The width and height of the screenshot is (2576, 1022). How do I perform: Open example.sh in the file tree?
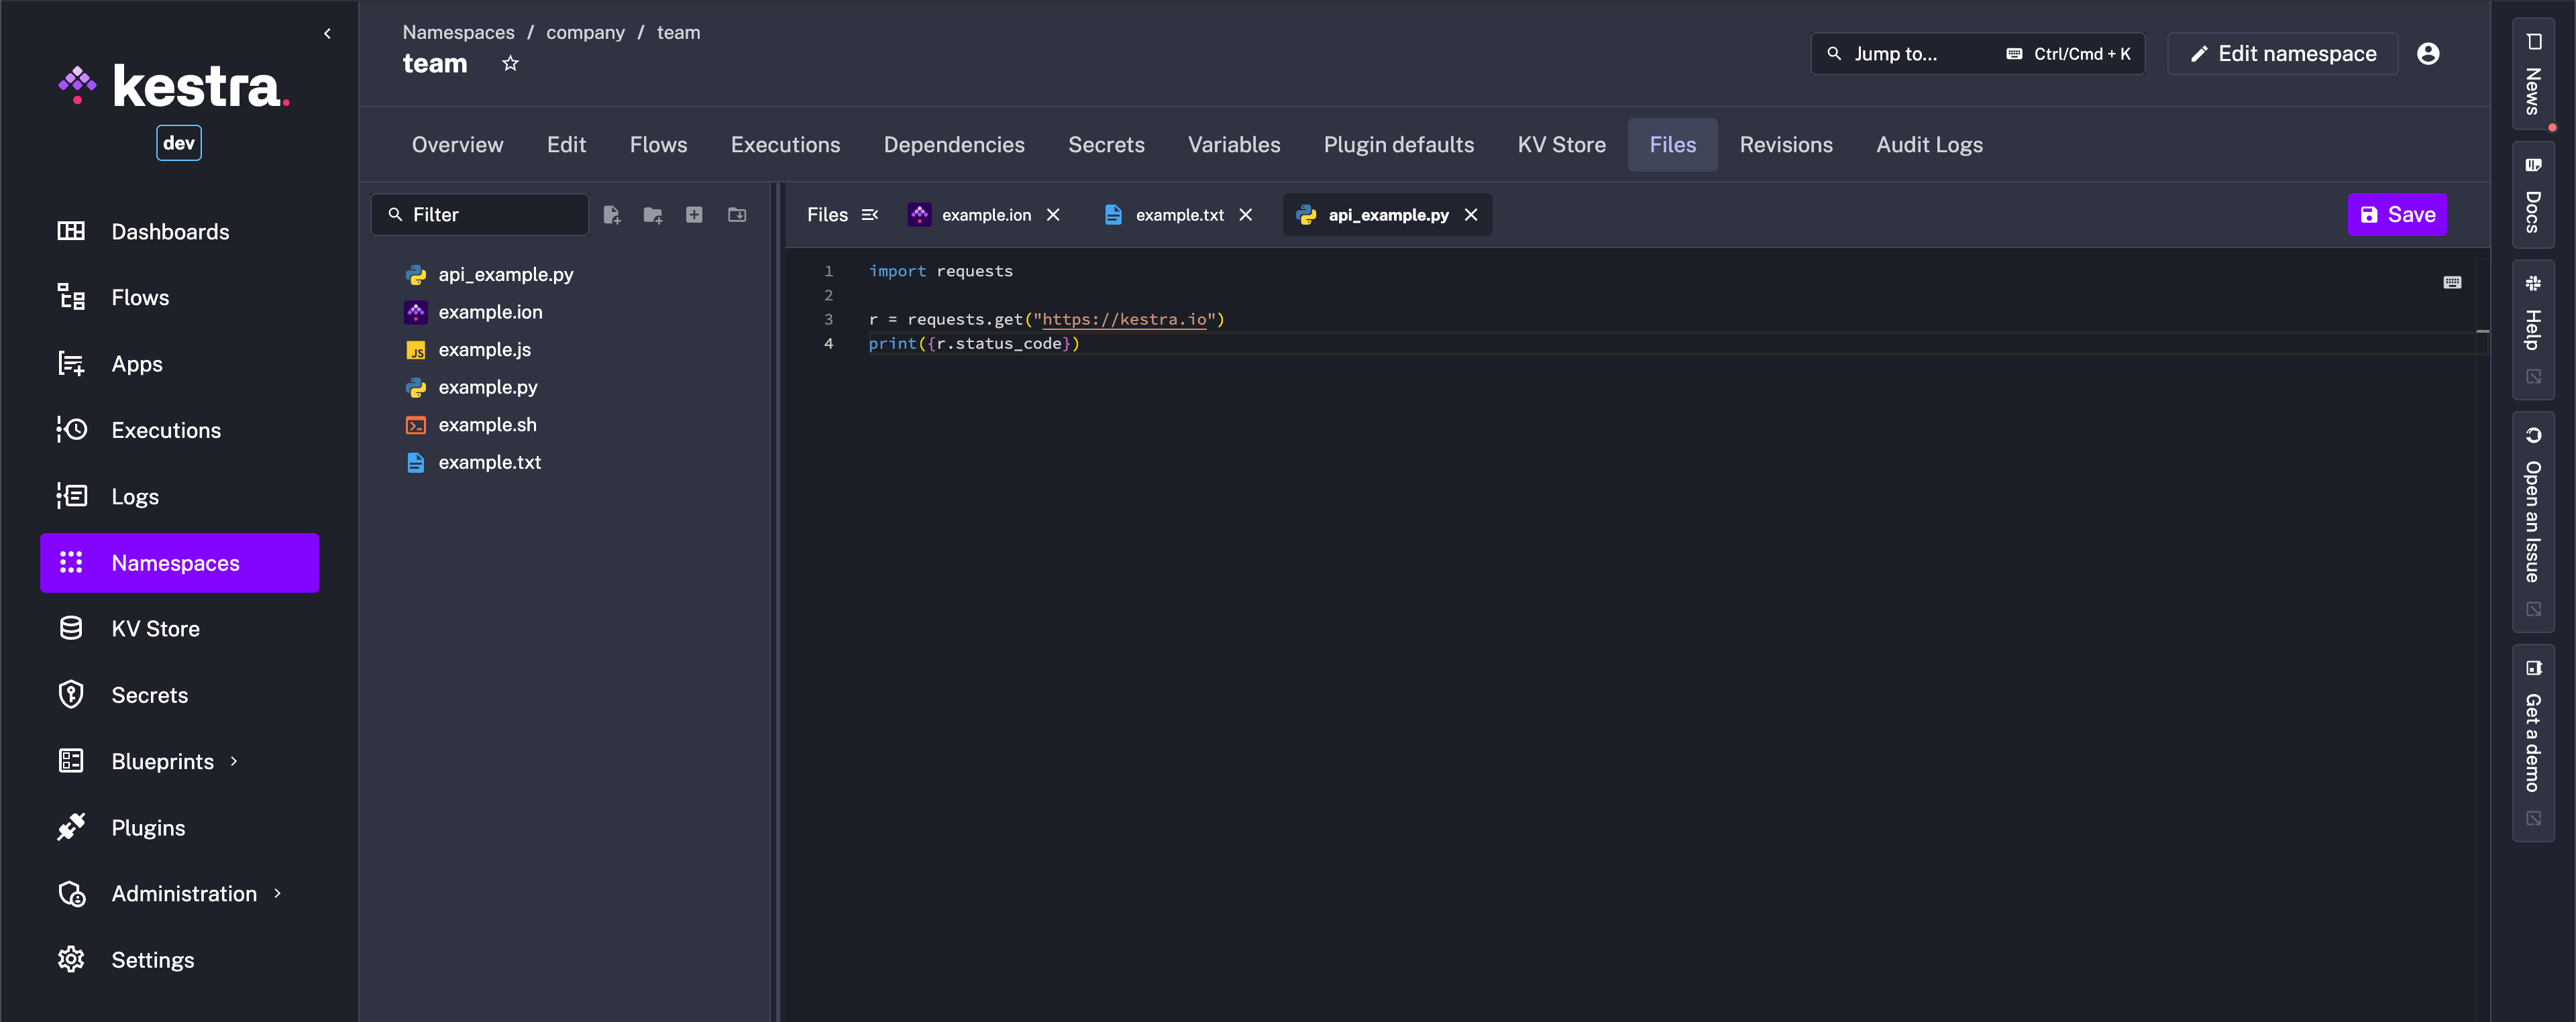click(x=487, y=425)
